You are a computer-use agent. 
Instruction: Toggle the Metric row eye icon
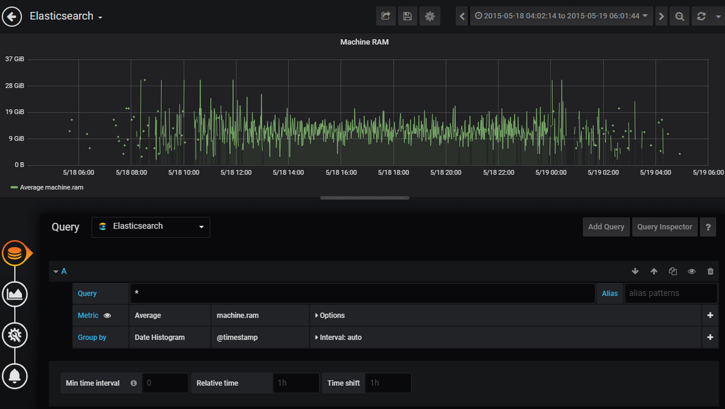pyautogui.click(x=108, y=315)
